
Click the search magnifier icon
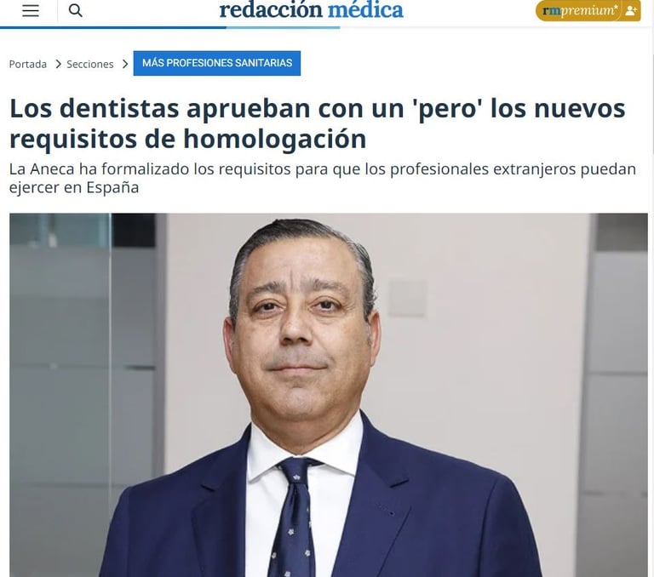(x=75, y=10)
